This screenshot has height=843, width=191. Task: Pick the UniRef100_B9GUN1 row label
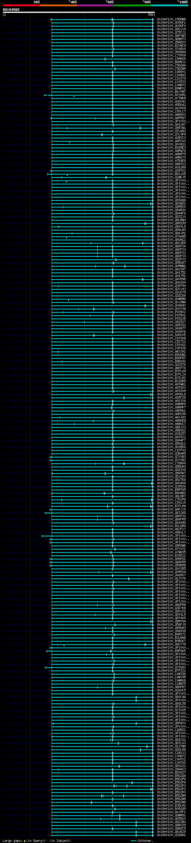coord(171,355)
